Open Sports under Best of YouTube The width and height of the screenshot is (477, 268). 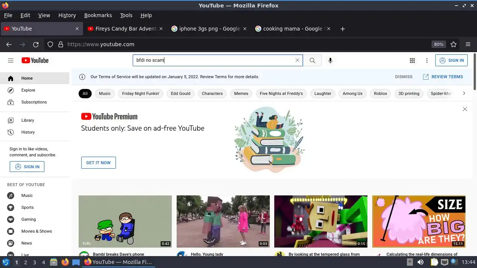tap(35, 207)
